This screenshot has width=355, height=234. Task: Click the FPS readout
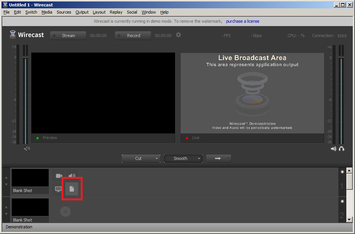click(226, 36)
